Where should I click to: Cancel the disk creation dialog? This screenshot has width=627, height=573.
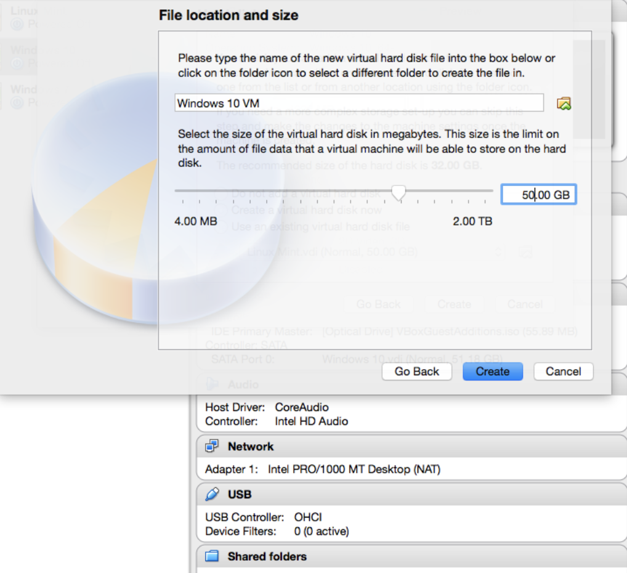tap(564, 372)
